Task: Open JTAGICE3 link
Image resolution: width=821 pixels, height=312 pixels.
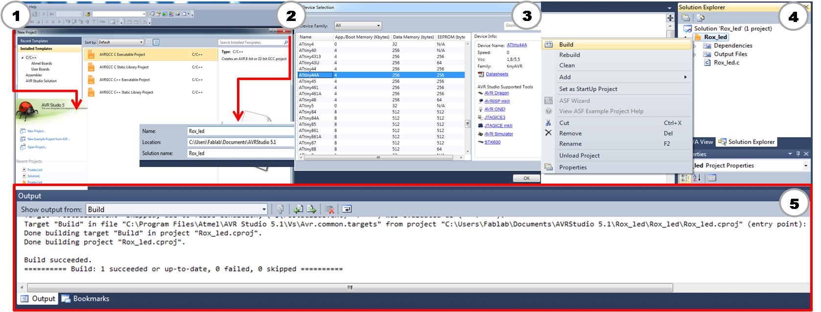Action: coord(494,117)
